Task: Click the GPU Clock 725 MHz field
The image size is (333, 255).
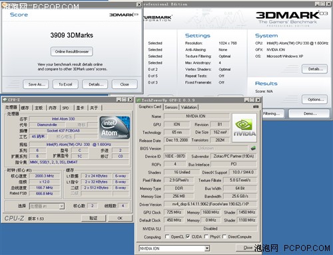Action: tap(174, 212)
